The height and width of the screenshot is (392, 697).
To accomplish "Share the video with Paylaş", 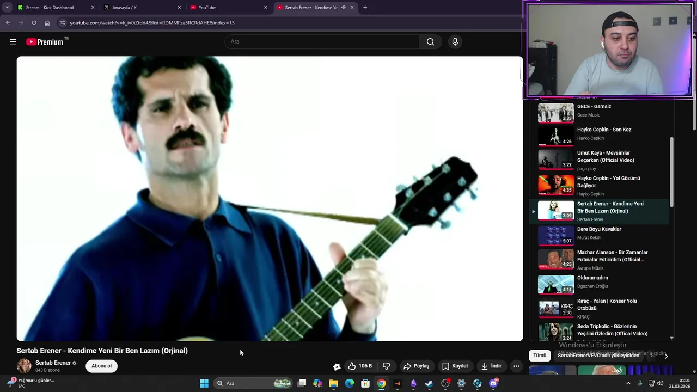I will [416, 366].
